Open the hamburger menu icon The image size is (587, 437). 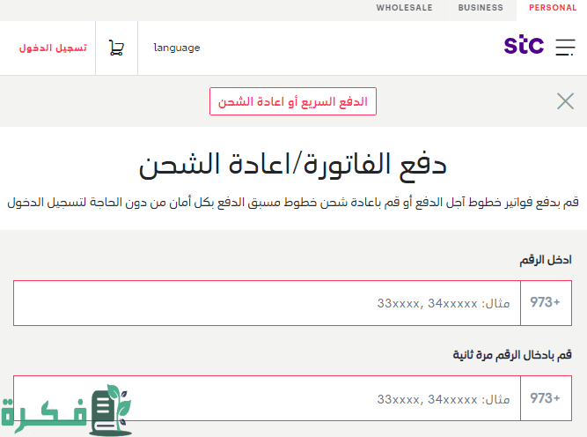tap(565, 48)
